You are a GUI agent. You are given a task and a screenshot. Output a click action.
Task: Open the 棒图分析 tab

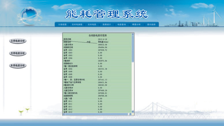(x=136, y=24)
